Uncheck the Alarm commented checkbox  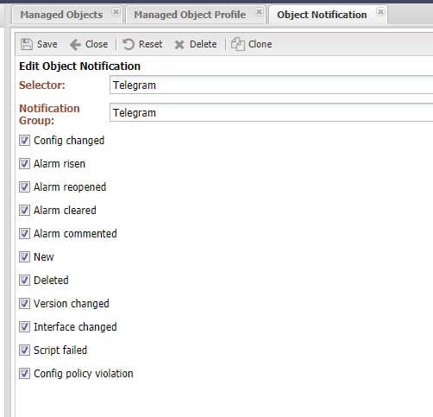24,234
